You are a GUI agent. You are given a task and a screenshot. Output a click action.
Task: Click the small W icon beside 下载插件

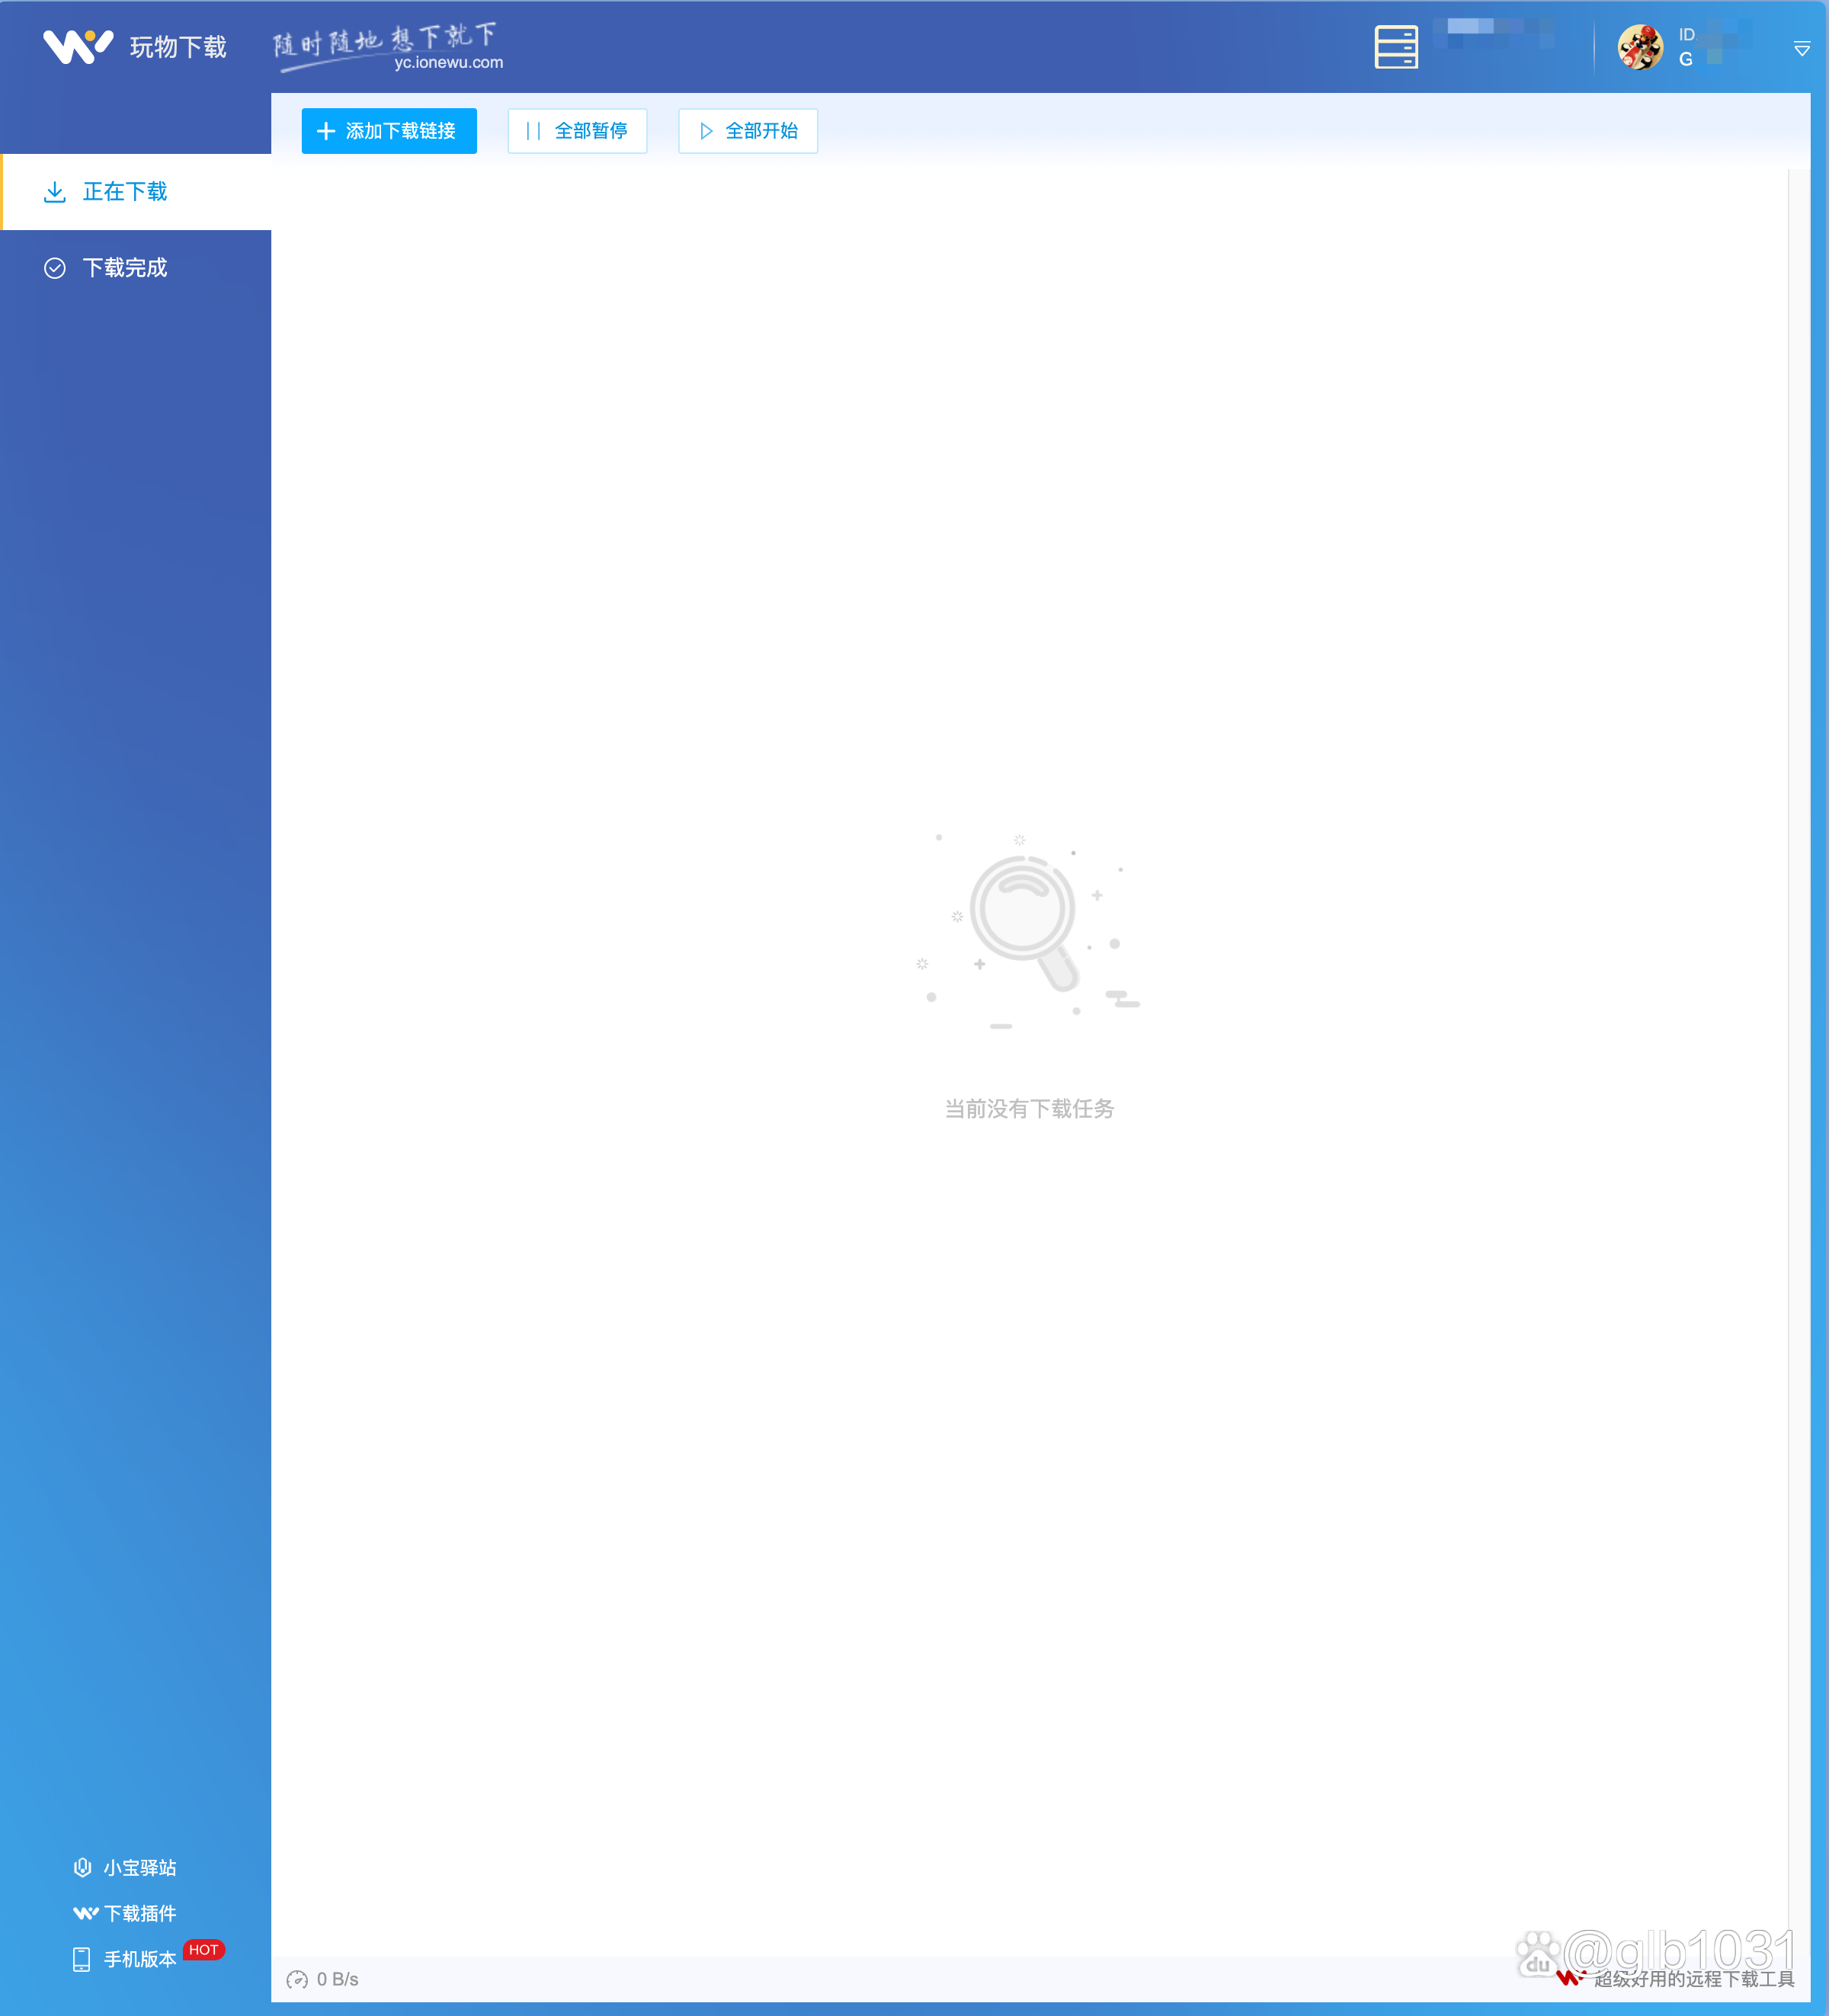point(86,1913)
